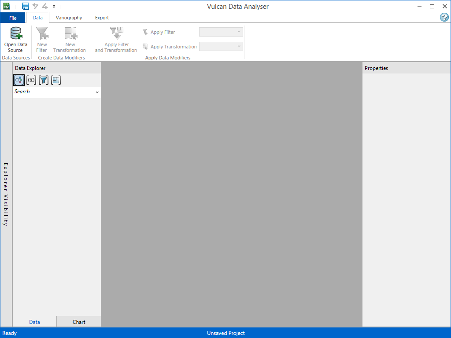
Task: Click the New Transformation icon
Action: point(70,33)
